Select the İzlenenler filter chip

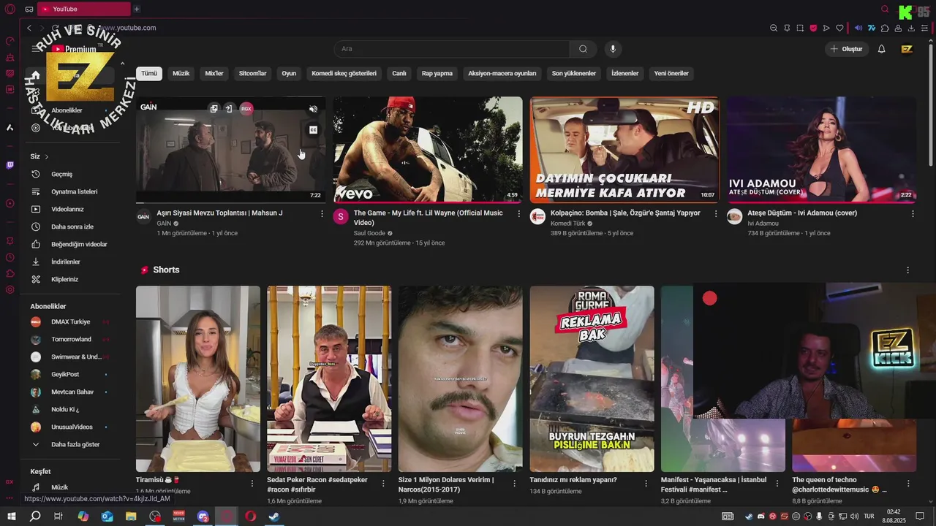624,73
